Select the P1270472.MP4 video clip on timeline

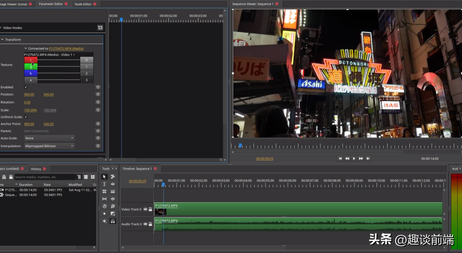tap(298, 209)
